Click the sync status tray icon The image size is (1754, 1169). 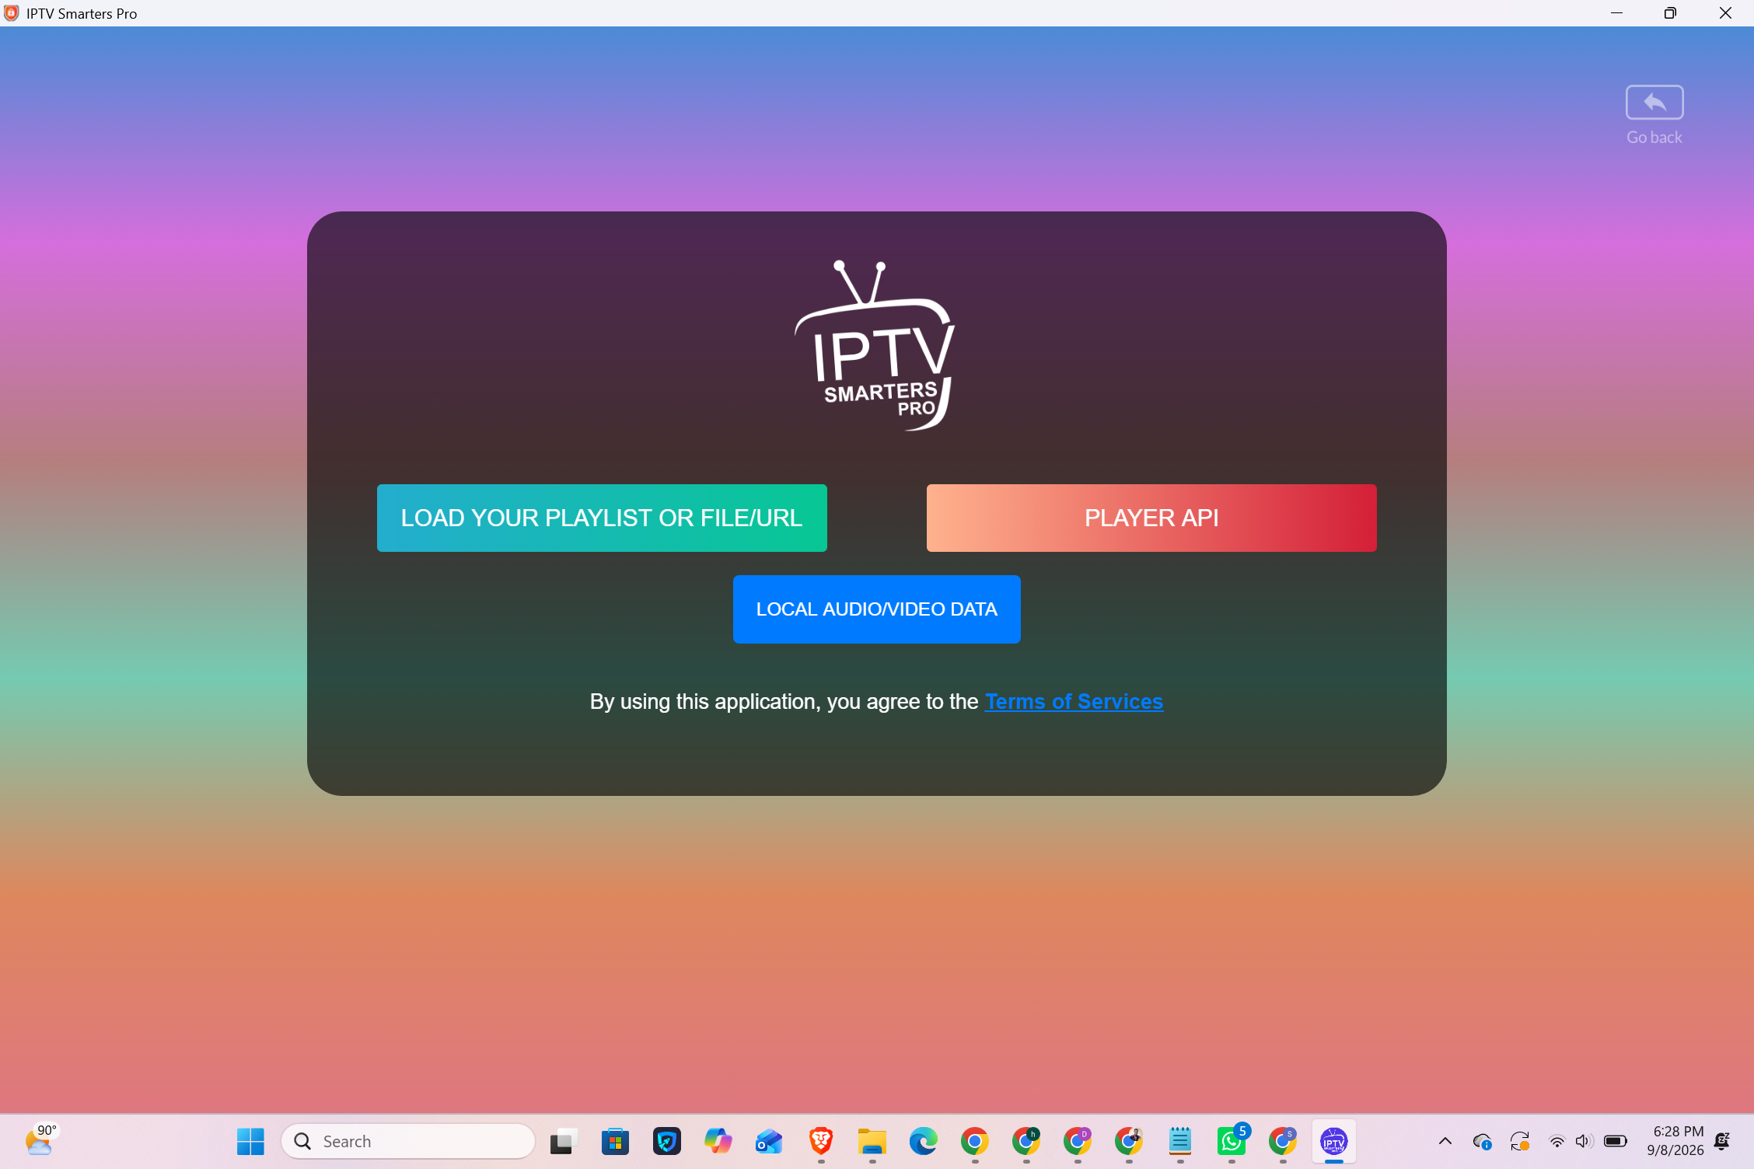coord(1520,1141)
